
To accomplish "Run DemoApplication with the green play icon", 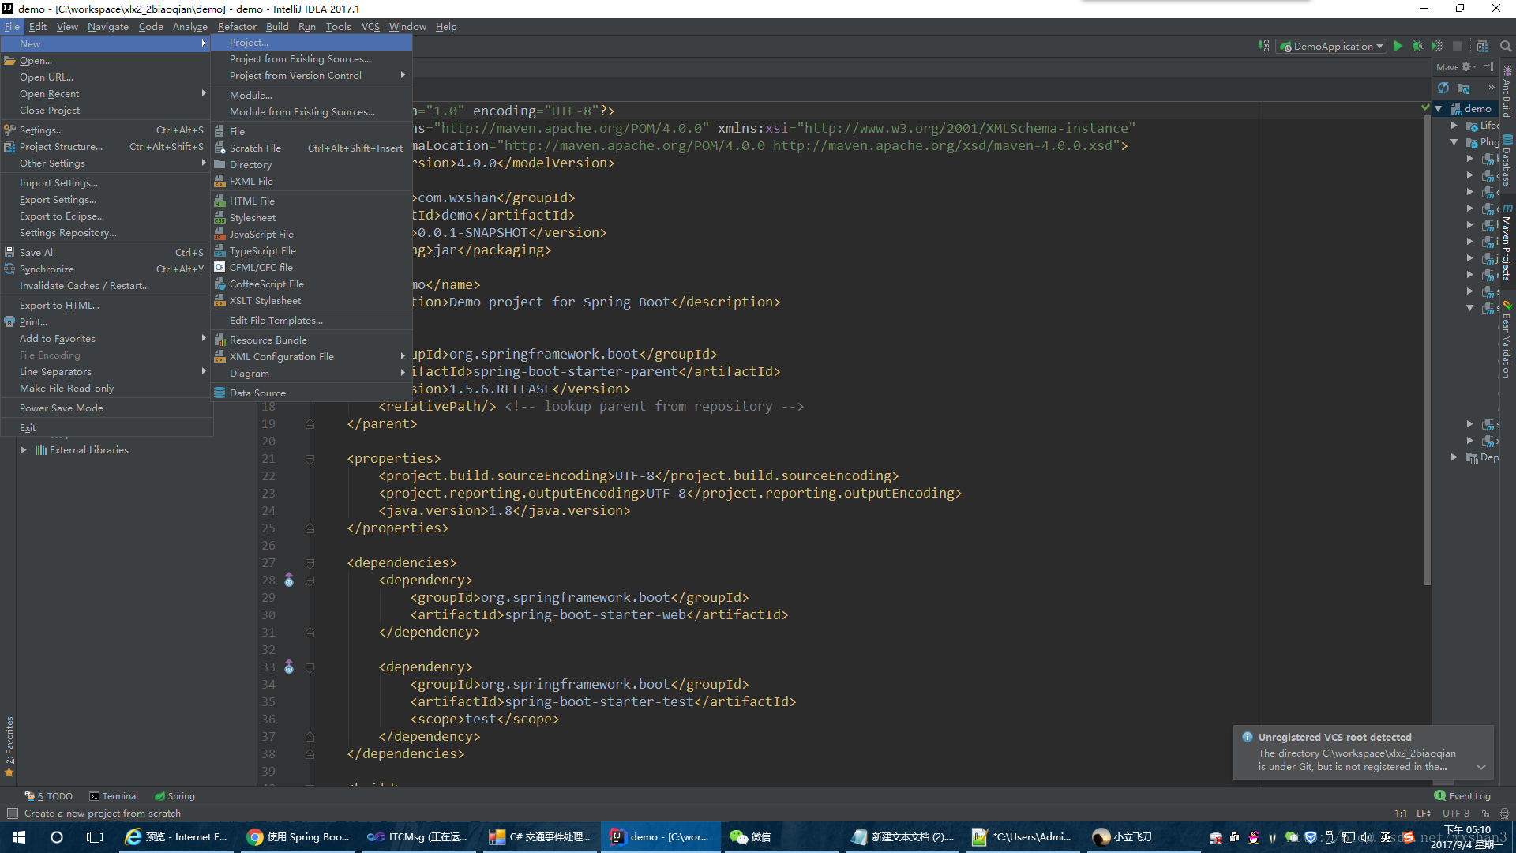I will (1398, 47).
